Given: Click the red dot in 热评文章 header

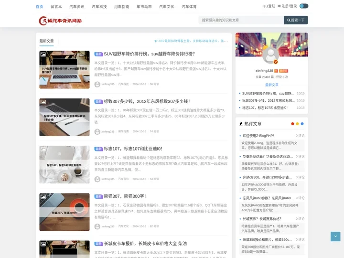Looking at the screenshot, I should [x=292, y=124].
